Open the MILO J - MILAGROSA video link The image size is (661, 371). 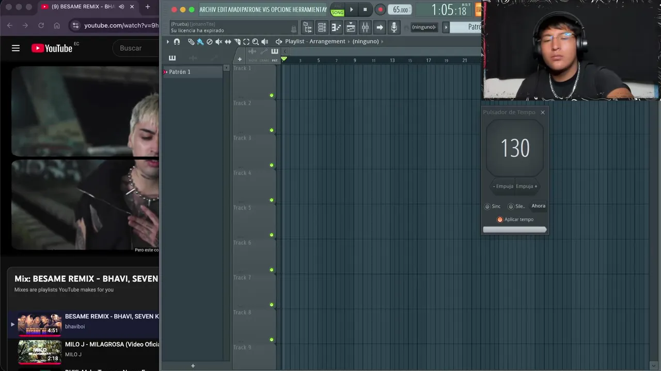[112, 344]
